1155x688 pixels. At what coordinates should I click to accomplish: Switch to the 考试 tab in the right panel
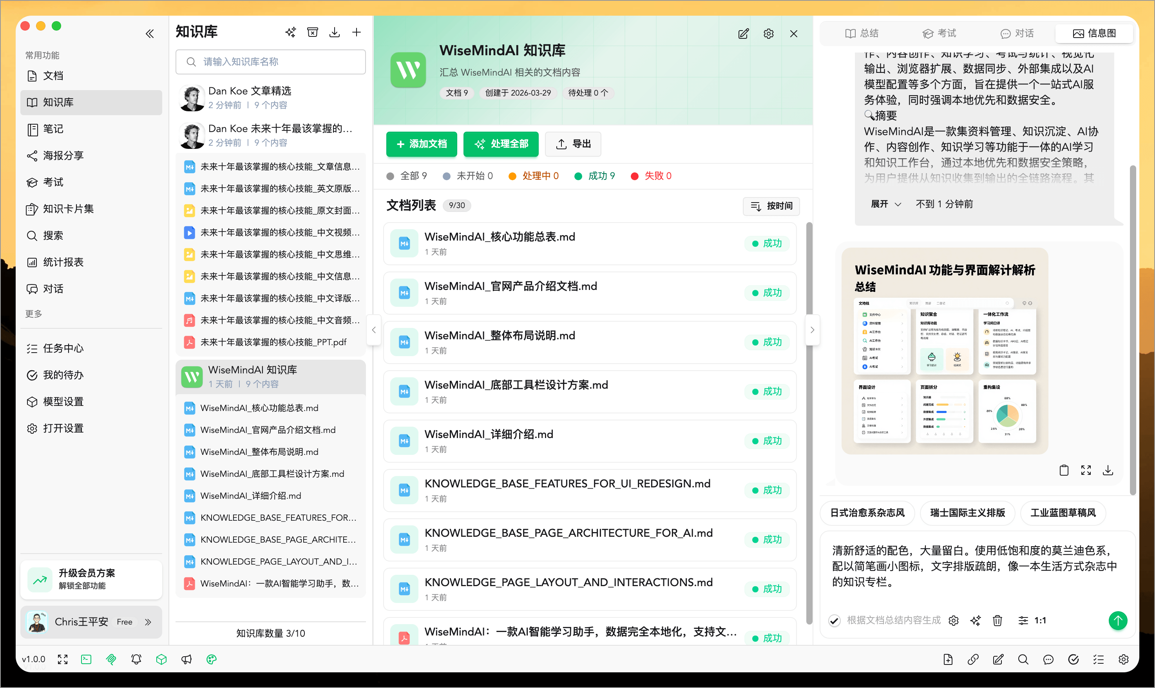[x=939, y=33]
